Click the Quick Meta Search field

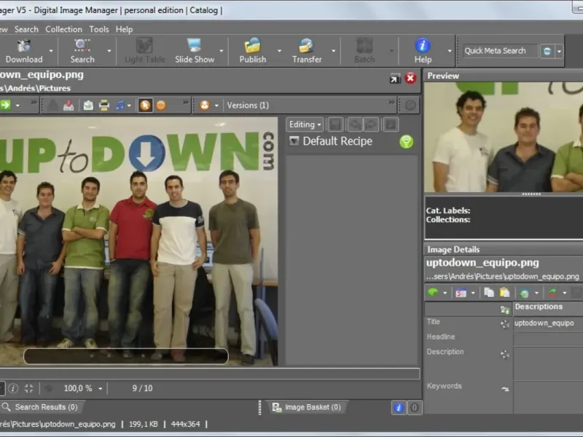pos(500,51)
